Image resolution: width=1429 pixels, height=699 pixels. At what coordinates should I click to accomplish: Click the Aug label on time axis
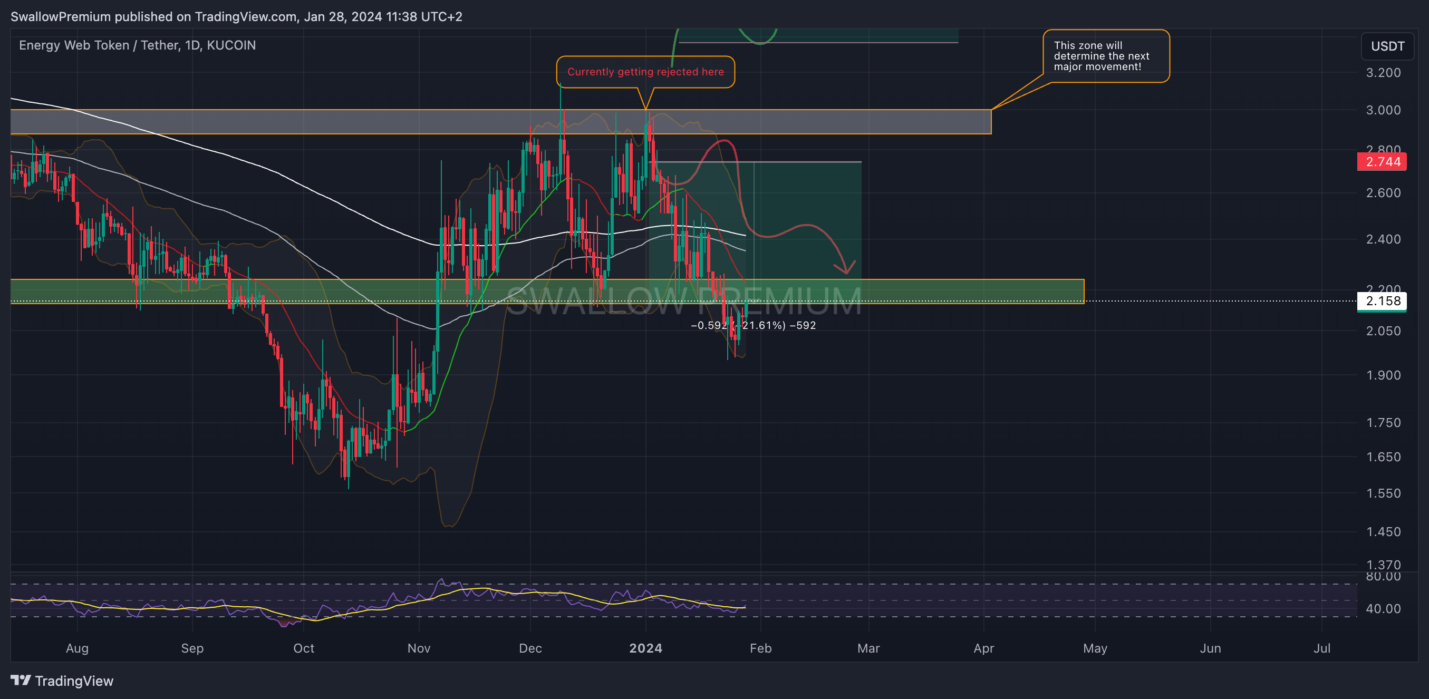coord(77,648)
